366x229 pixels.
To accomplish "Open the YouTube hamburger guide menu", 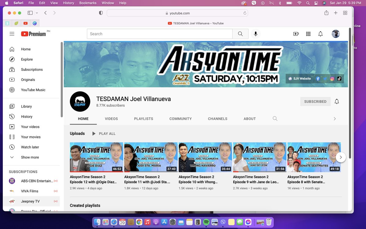I will click(x=12, y=34).
